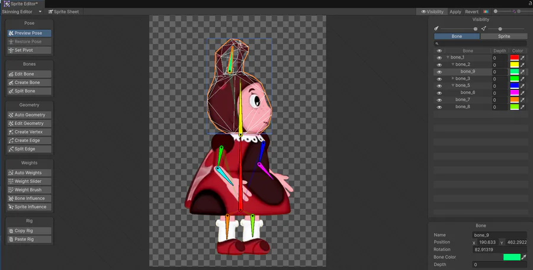Select bone_7 in the bone list

point(463,99)
